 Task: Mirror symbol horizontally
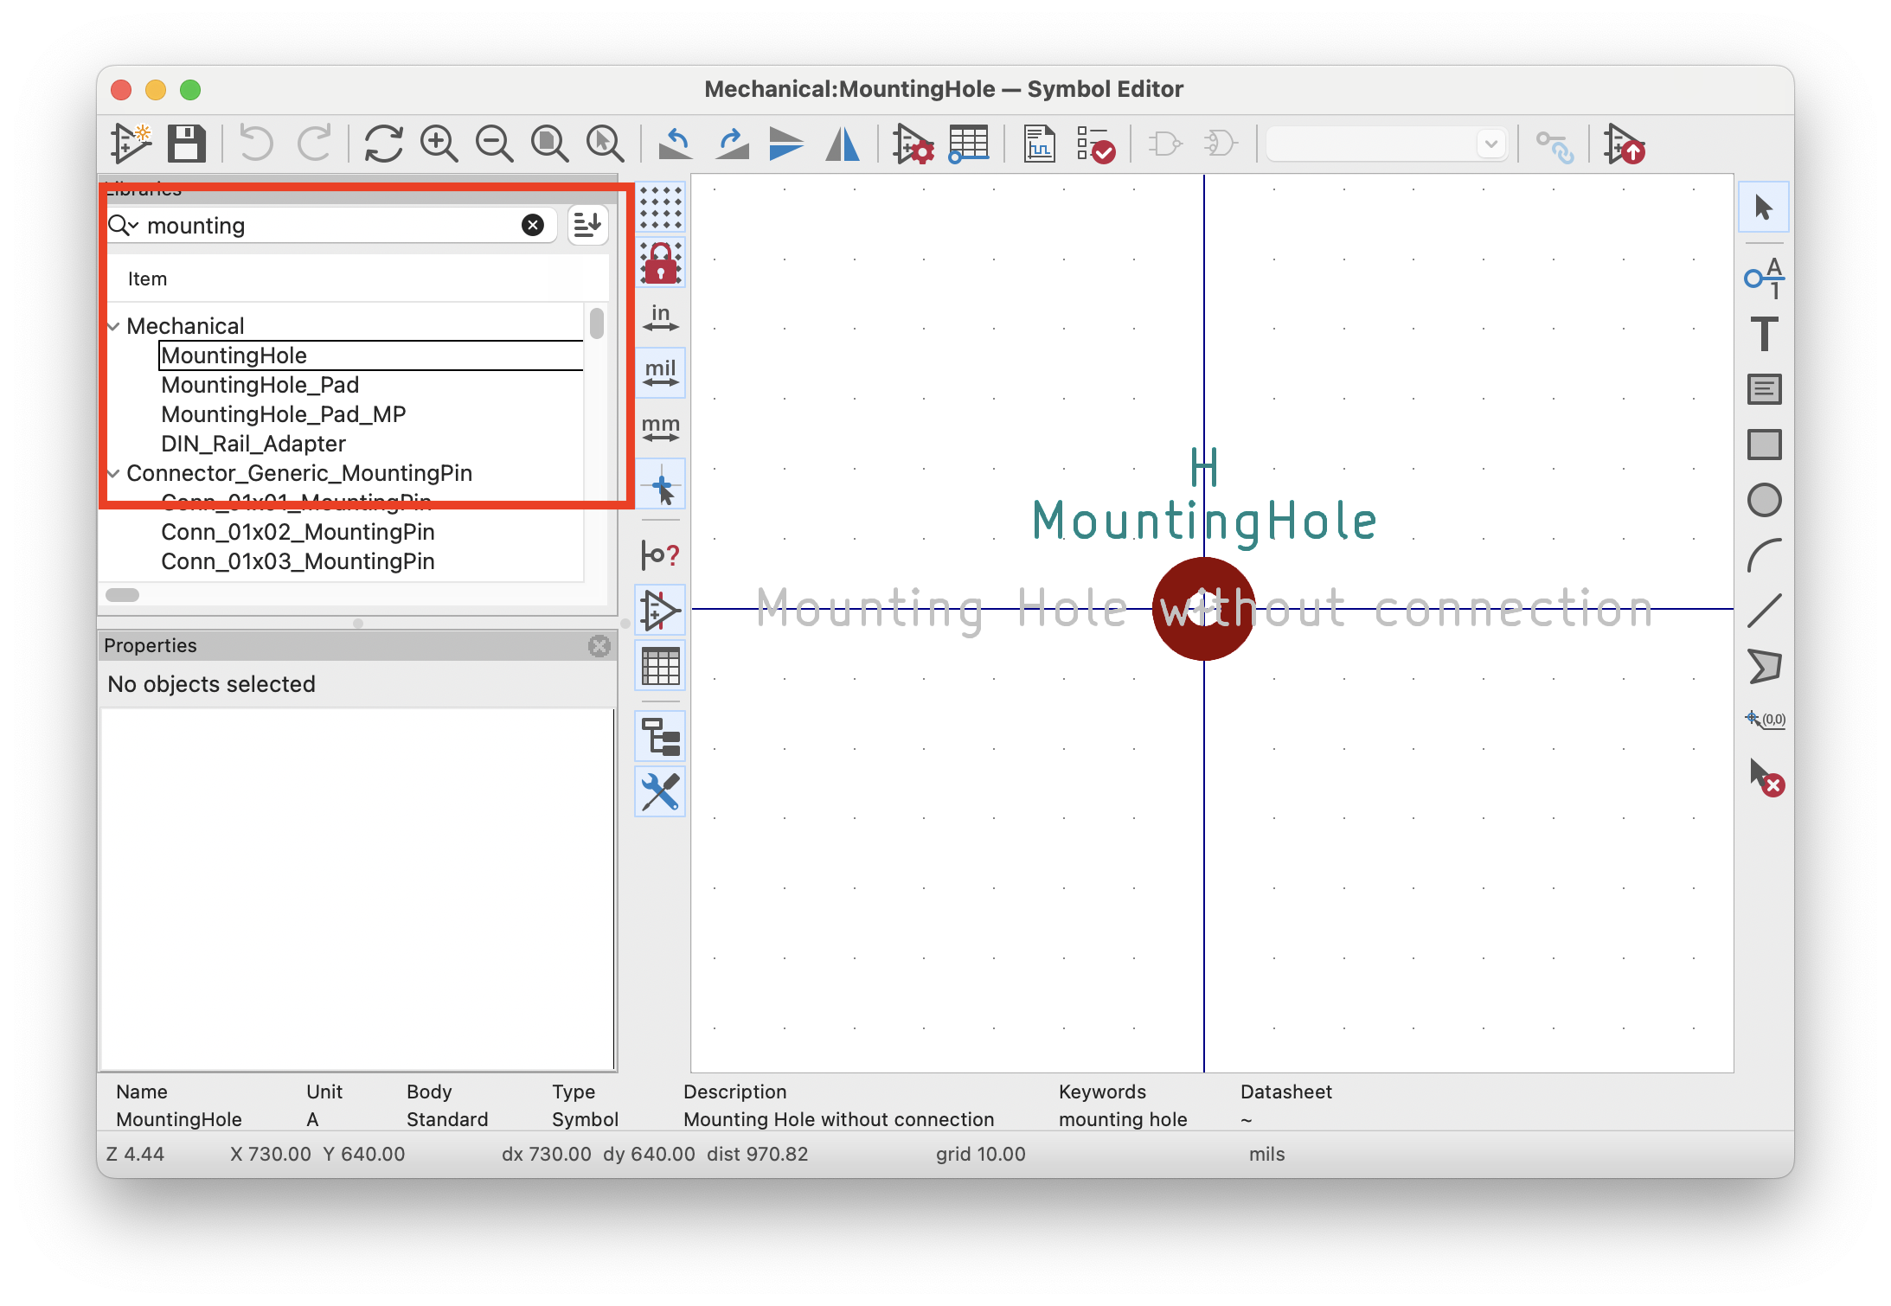click(x=843, y=144)
